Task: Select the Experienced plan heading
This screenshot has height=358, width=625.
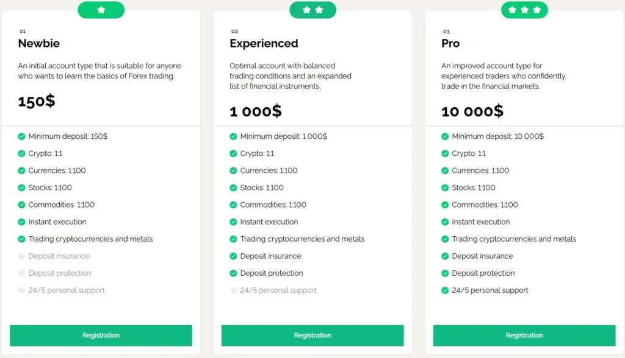Action: click(264, 43)
